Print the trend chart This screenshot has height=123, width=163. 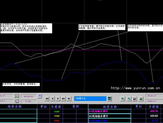141,99
